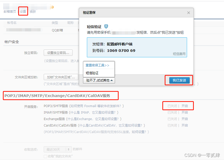The height and width of the screenshot is (160, 224).
Task: Click the 昵称 column header
Action: [71, 23]
